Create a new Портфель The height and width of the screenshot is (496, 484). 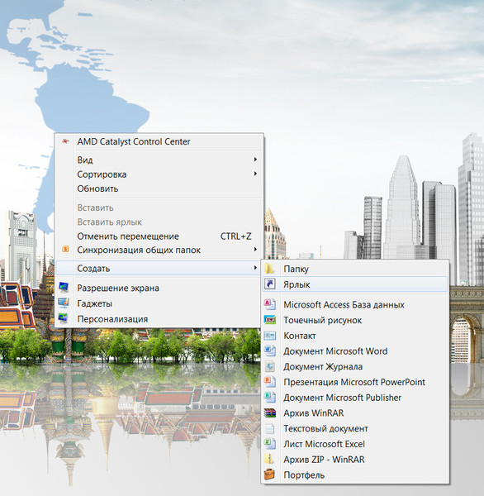coord(355,475)
